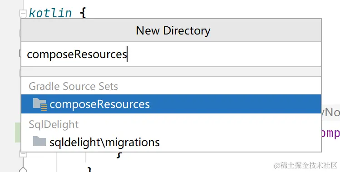
Task: Click the kotlin keyword in the editor
Action: pyautogui.click(x=50, y=13)
